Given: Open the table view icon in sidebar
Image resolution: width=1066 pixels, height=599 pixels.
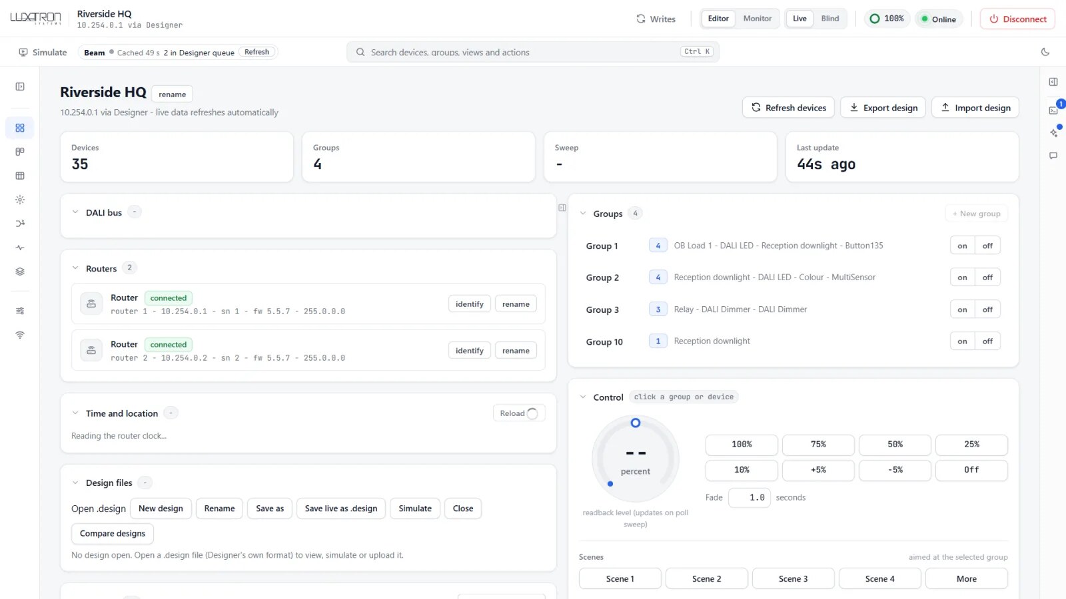Looking at the screenshot, I should click(x=20, y=176).
